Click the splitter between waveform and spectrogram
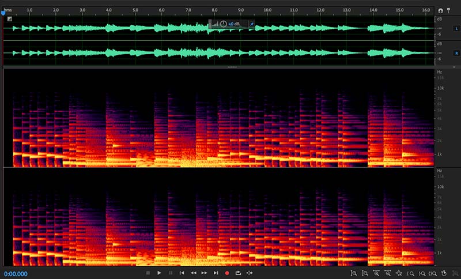 click(232, 67)
